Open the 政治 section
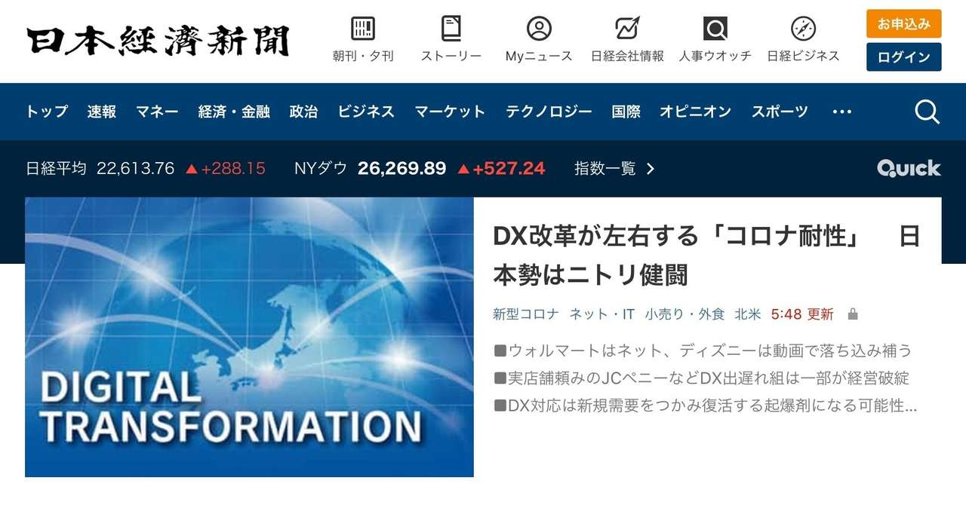The image size is (966, 505). (303, 112)
